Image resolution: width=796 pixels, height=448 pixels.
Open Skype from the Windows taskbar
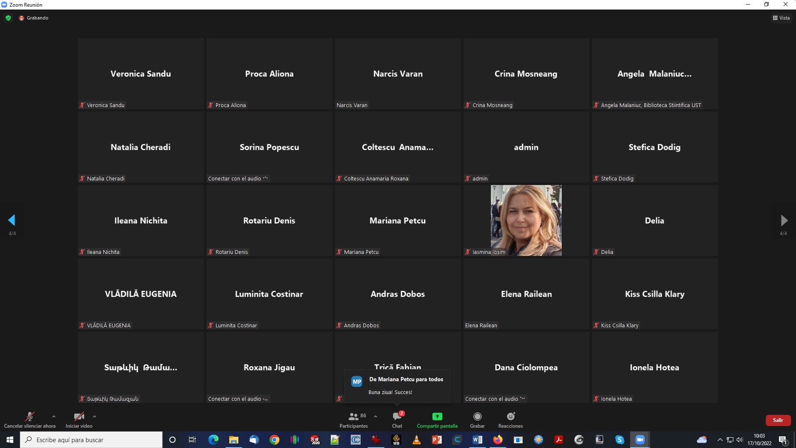pos(619,440)
